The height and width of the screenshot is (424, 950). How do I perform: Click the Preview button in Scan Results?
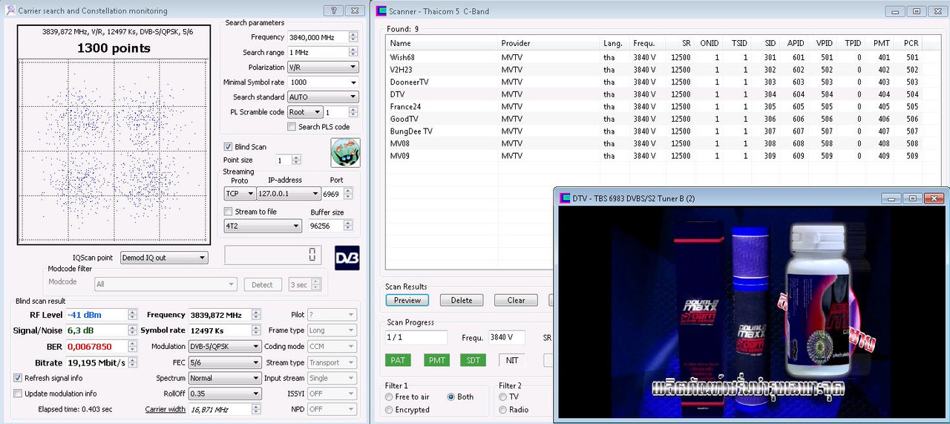(x=407, y=301)
